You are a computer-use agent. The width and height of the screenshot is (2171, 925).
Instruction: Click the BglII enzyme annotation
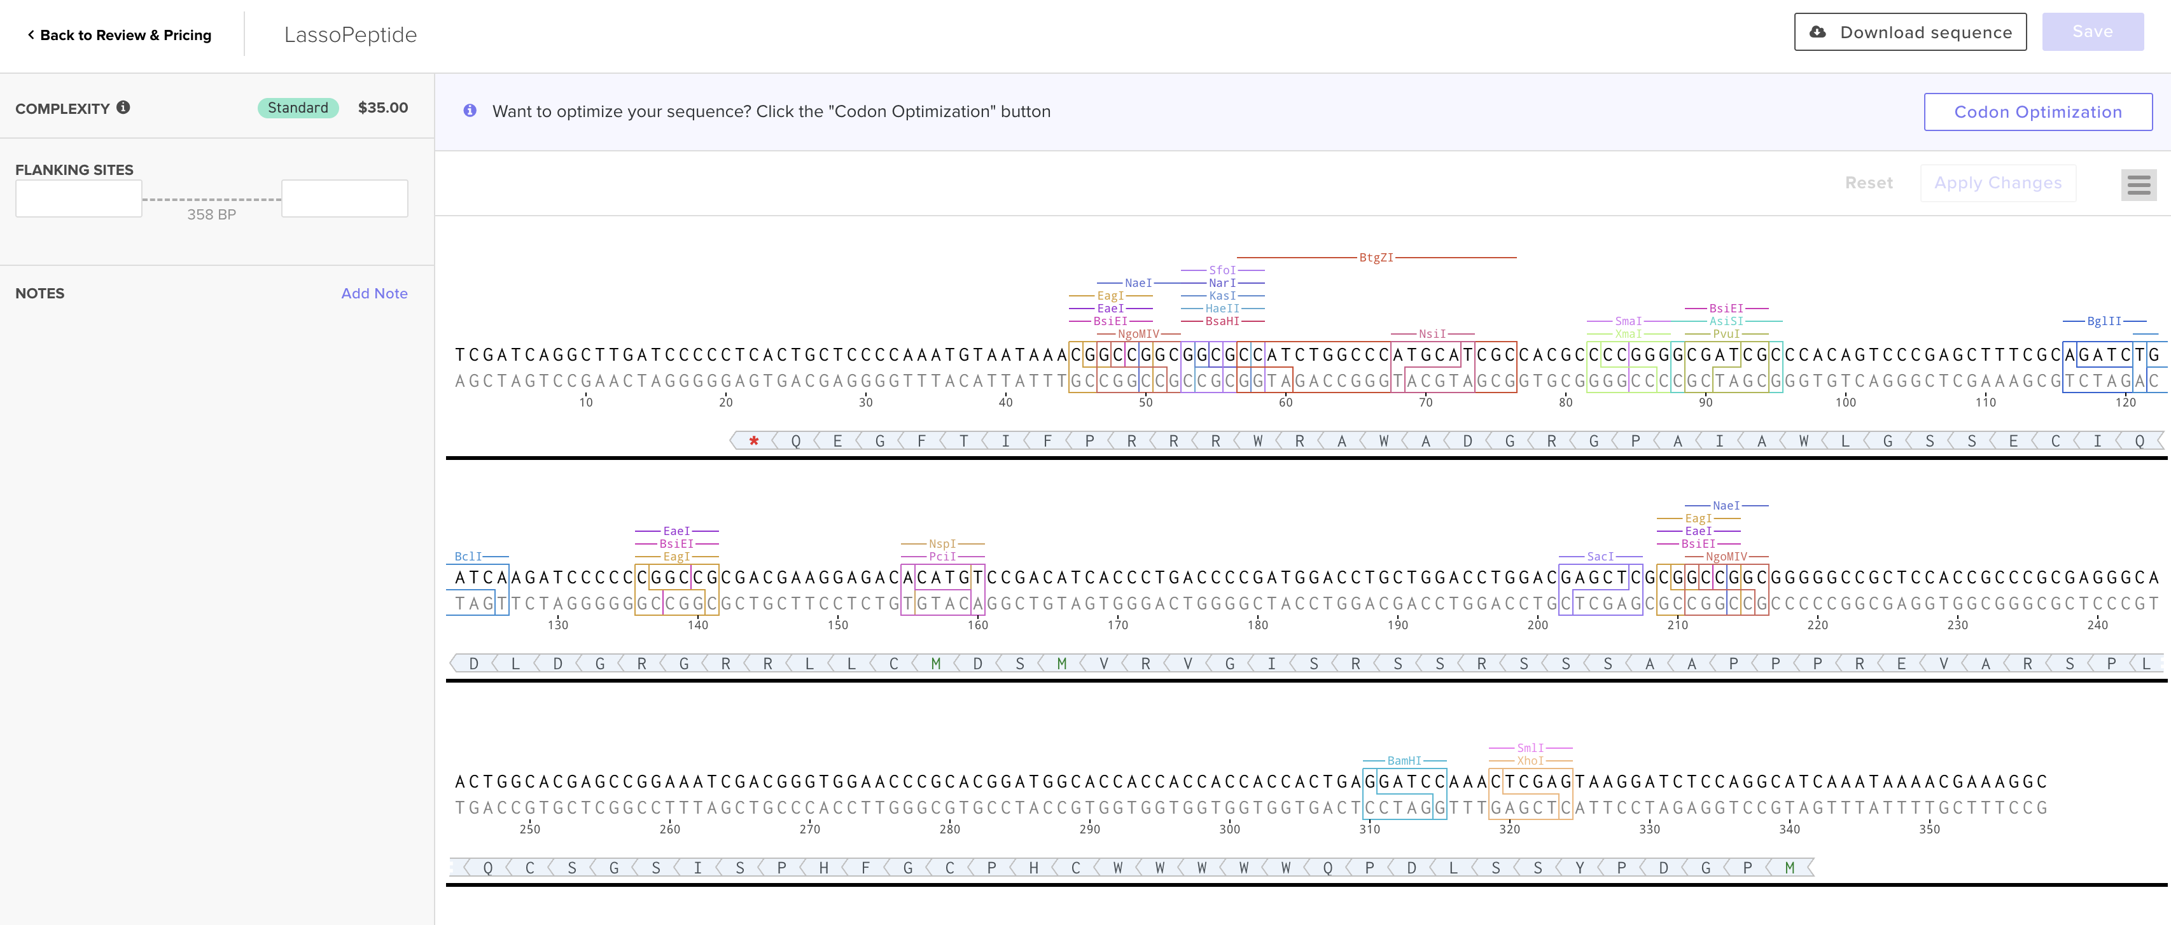click(2104, 321)
